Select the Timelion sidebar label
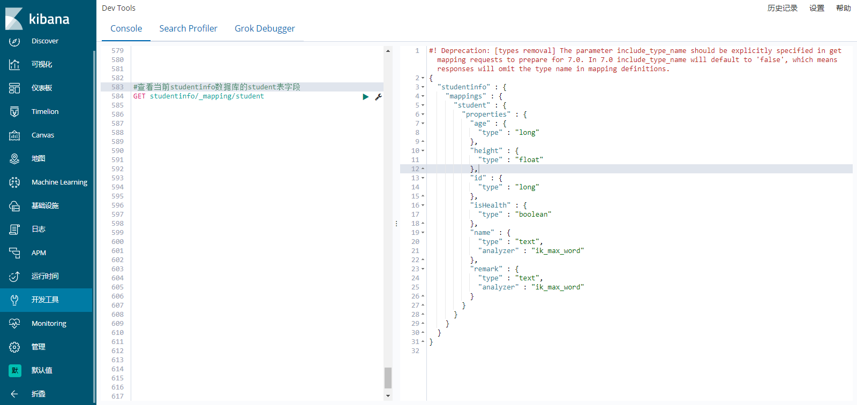 [x=45, y=111]
